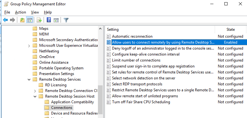
Task: Open the View menu
Action: (35, 12)
